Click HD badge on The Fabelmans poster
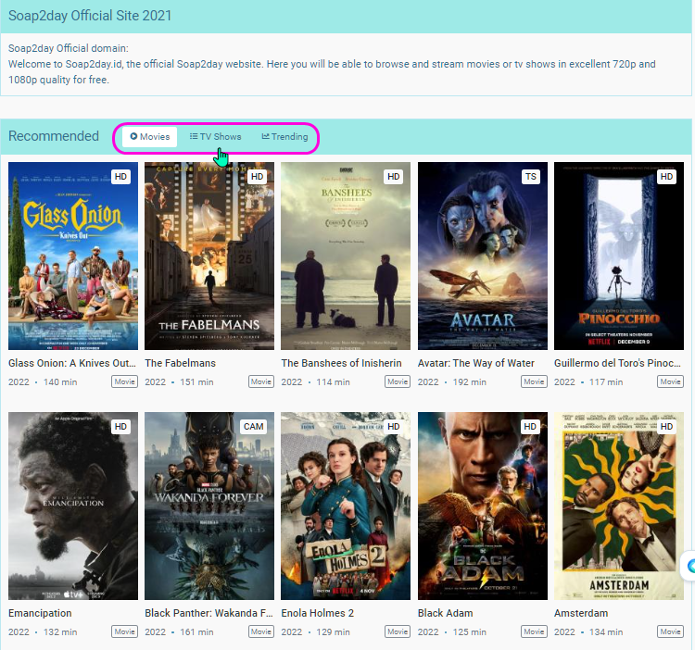Image resolution: width=695 pixels, height=650 pixels. [257, 177]
